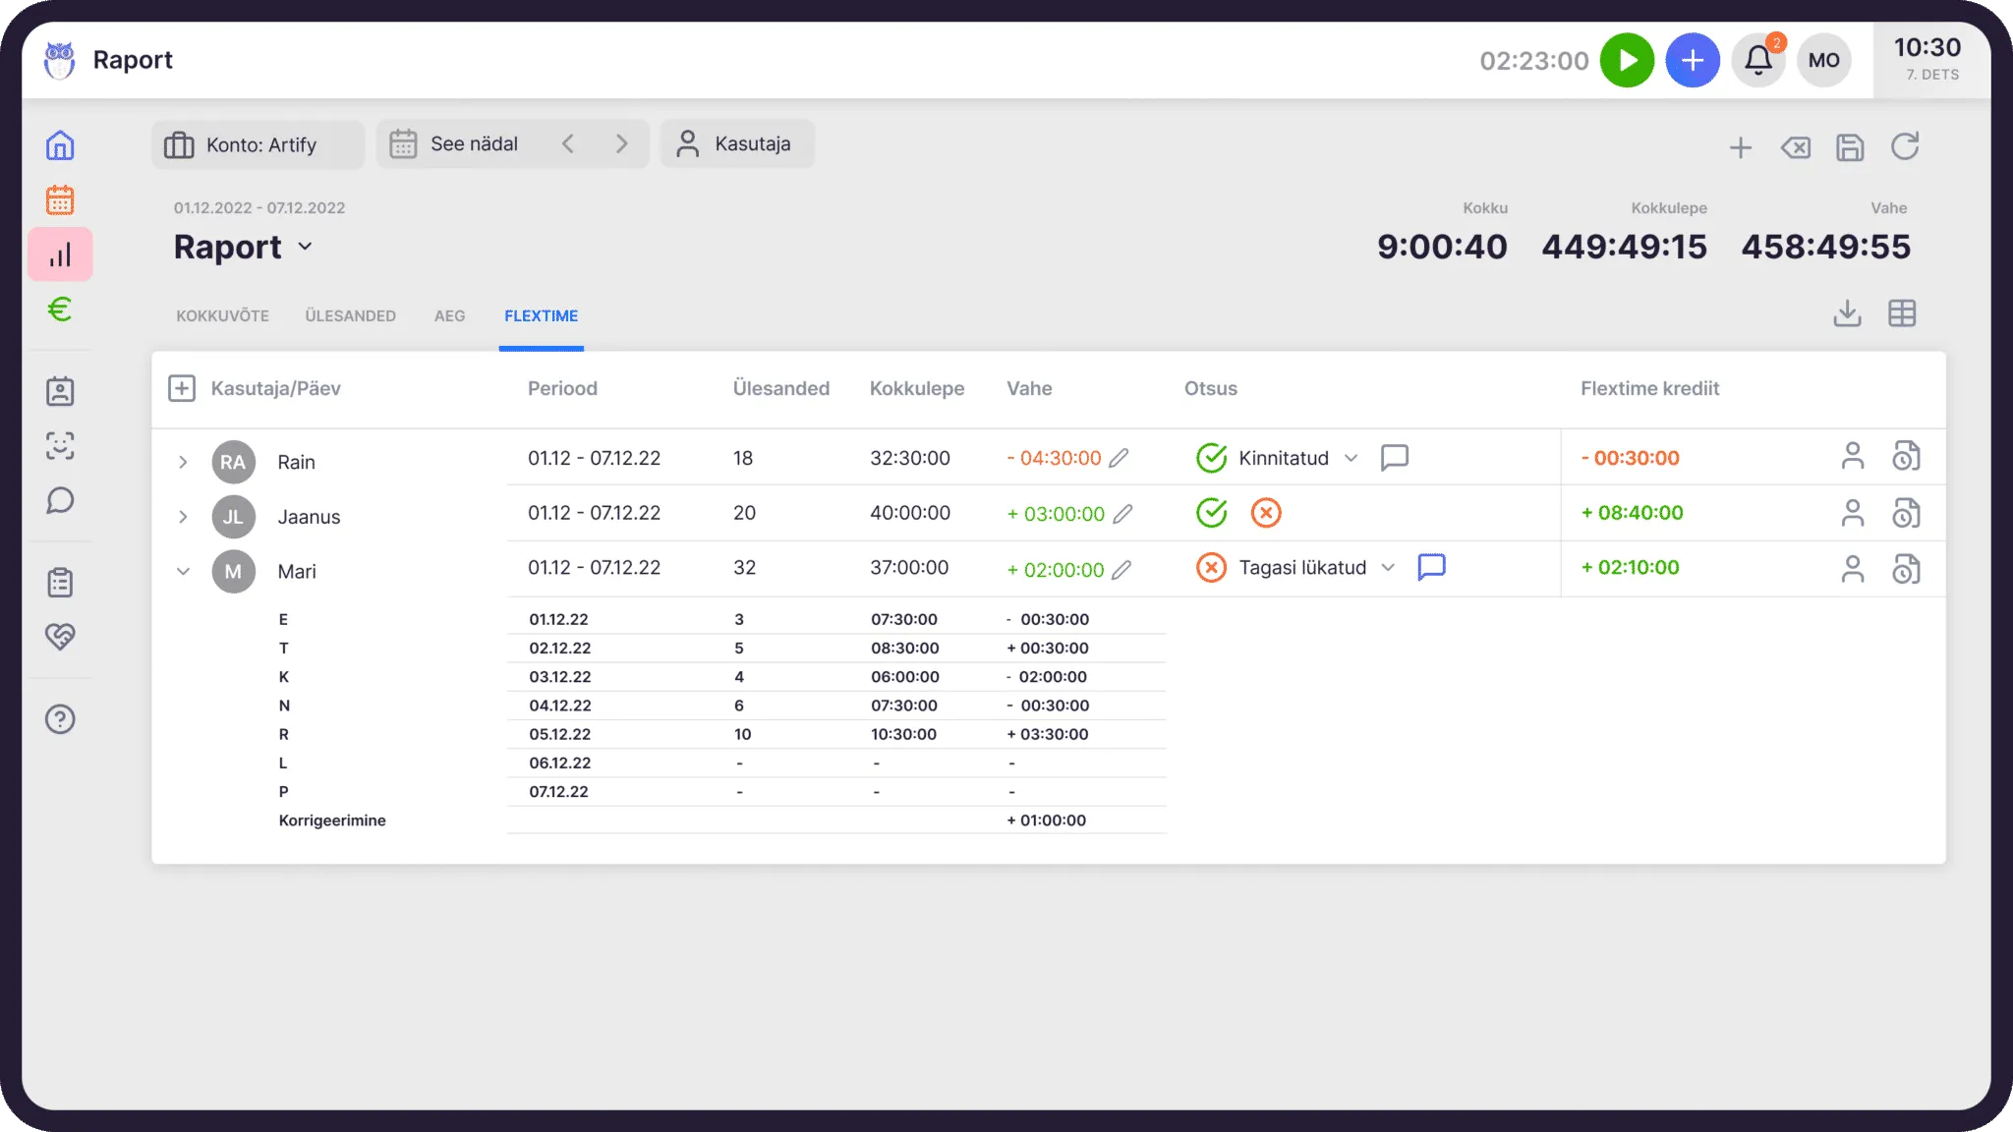Image resolution: width=2013 pixels, height=1132 pixels.
Task: Edit Jaanus's +03:00:00 difference with pencil
Action: point(1122,514)
